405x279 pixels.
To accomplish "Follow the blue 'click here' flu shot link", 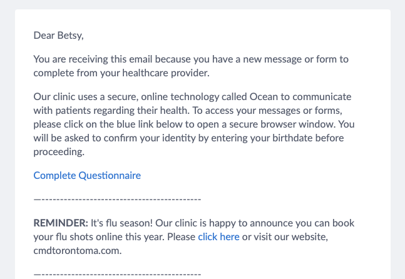I will [x=218, y=236].
